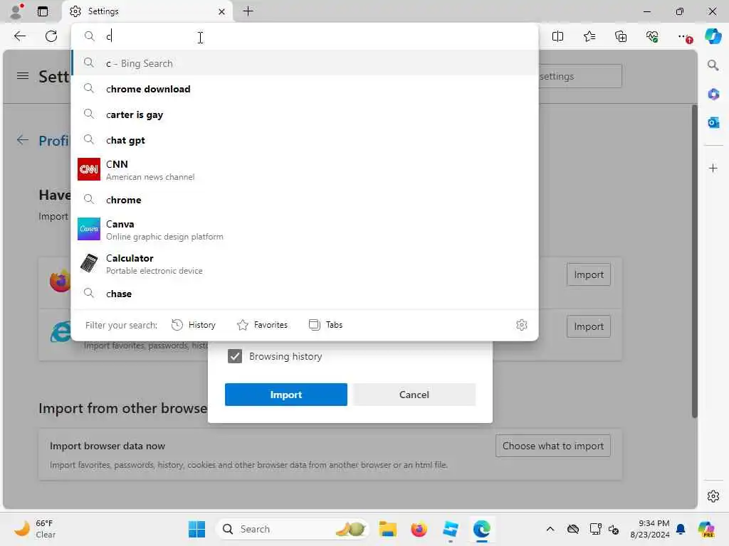The width and height of the screenshot is (729, 546).
Task: Open Microsoft Edge taskbar icon
Action: (482, 529)
